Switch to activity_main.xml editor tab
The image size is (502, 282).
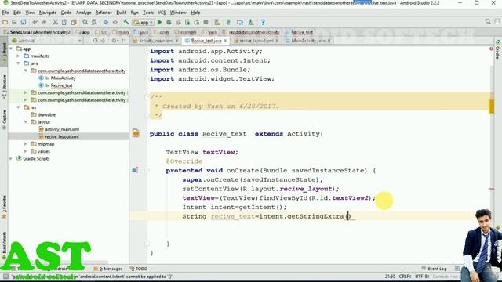(155, 41)
